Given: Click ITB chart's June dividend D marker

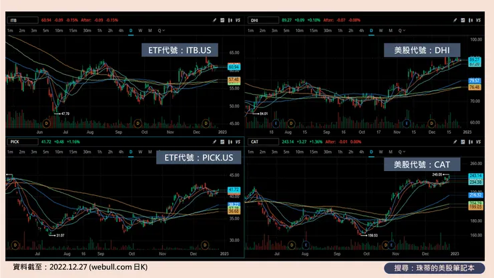Looking at the screenshot, I should click(47, 124).
